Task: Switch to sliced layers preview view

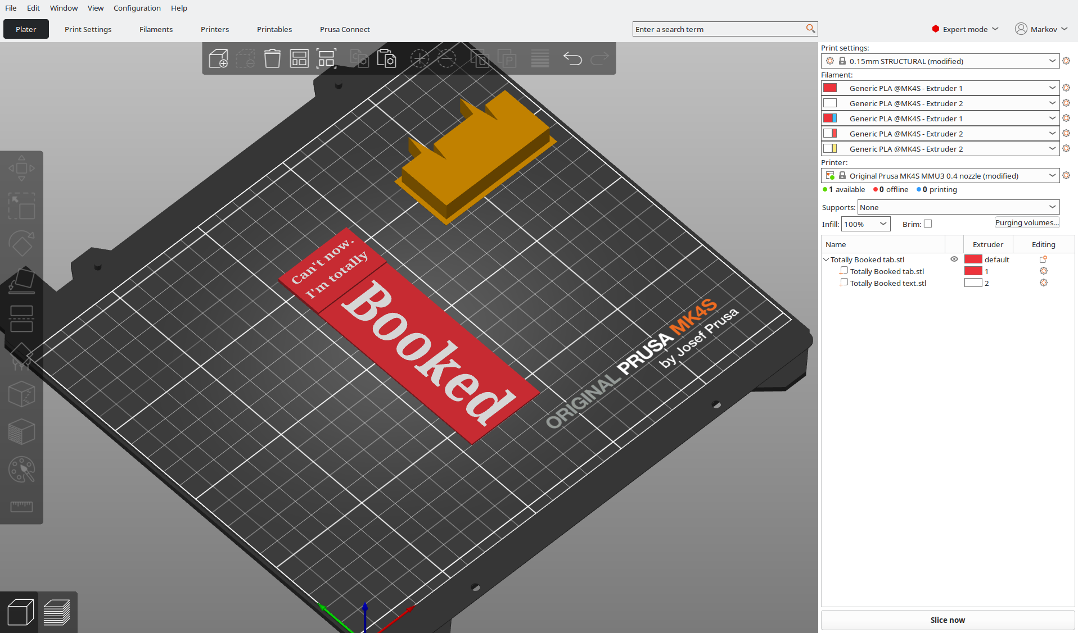Action: [x=57, y=612]
